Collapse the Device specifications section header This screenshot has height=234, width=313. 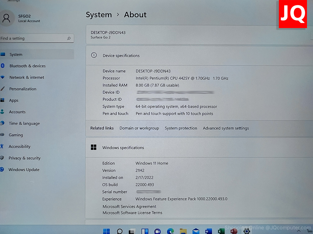199,55
